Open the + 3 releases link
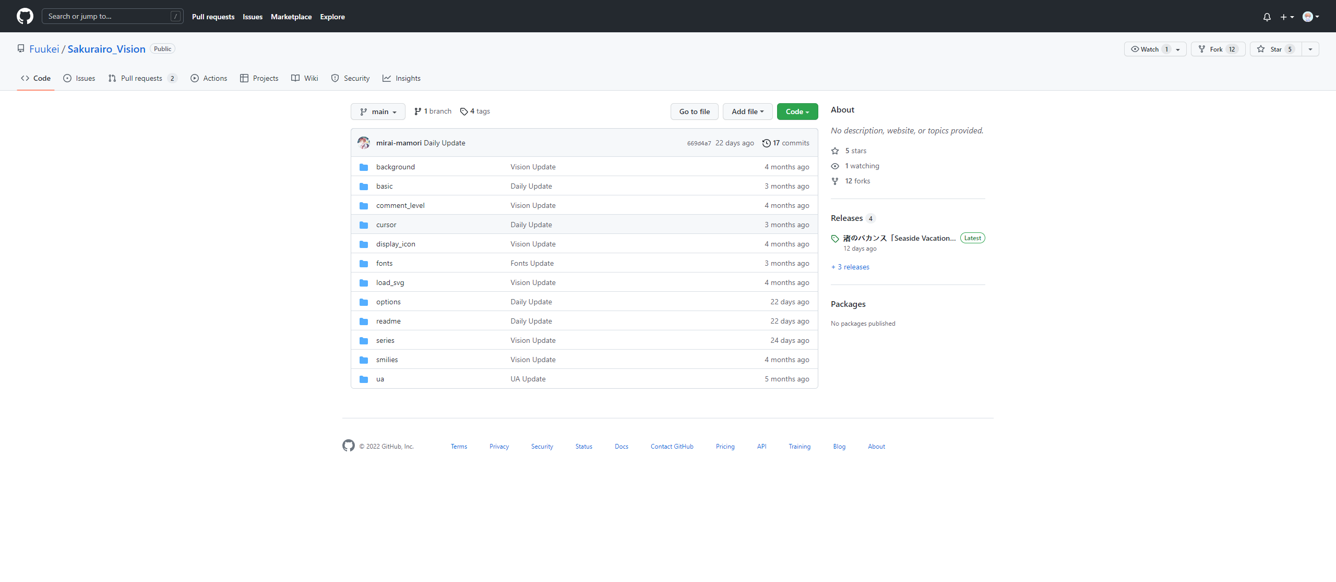This screenshot has height=582, width=1336. 850,267
